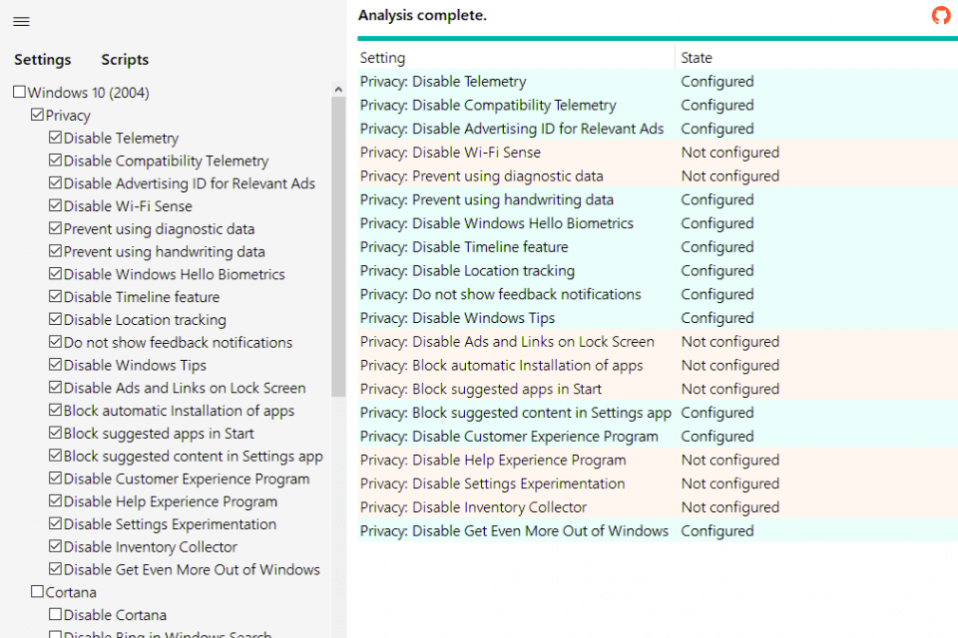Click the Analysis complete status text
Viewport: 958px width, 638px height.
(x=422, y=15)
